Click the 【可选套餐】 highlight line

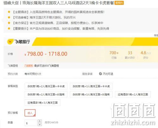(44, 17)
